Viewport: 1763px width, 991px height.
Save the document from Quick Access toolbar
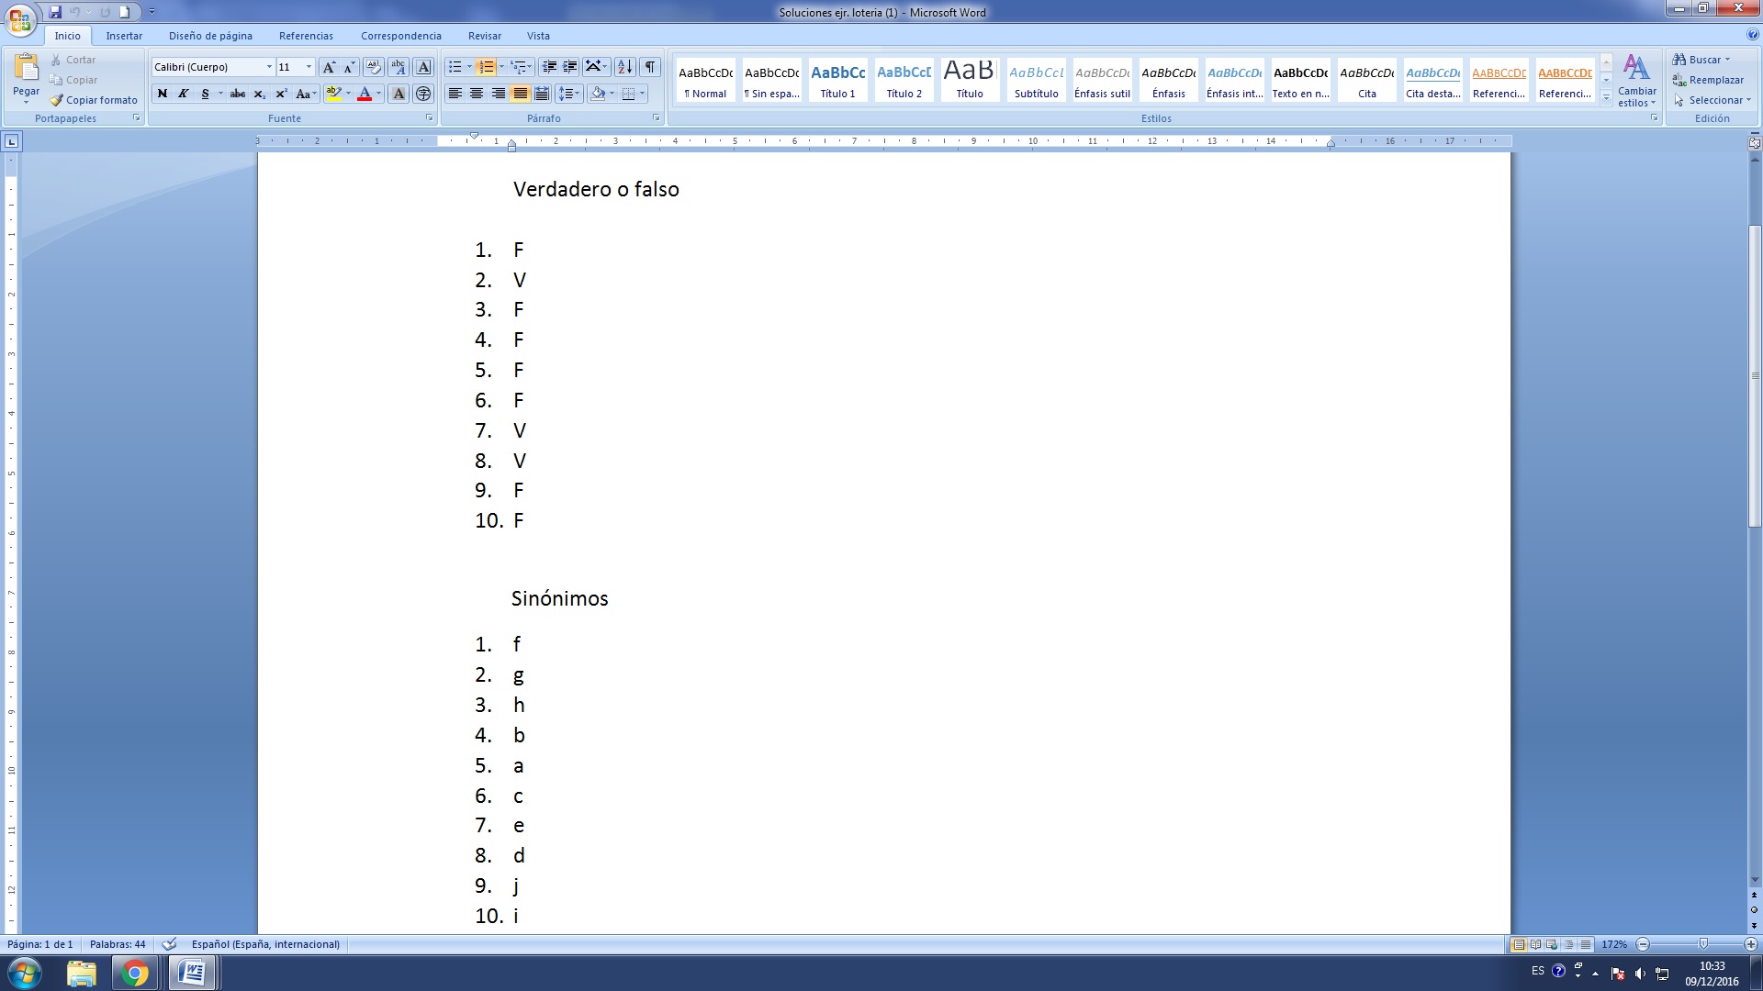[x=55, y=12]
